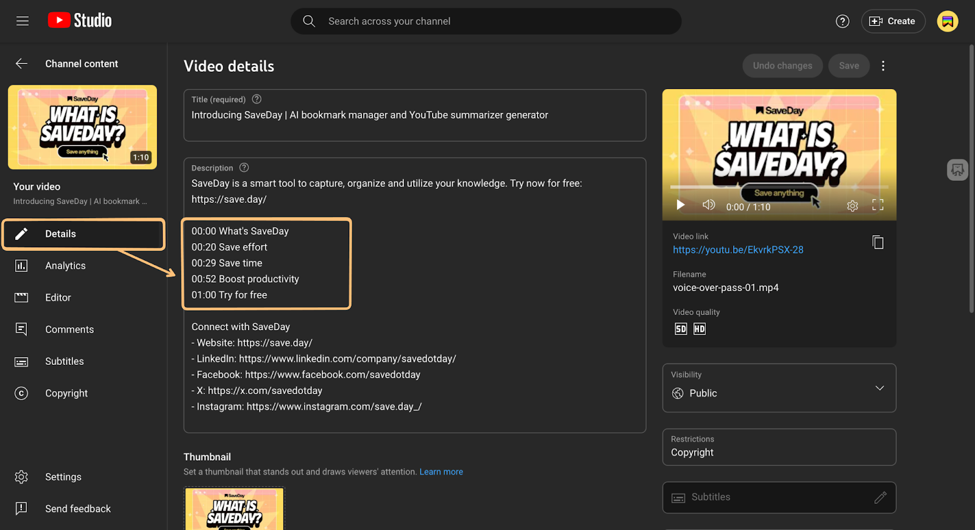The height and width of the screenshot is (530, 975).
Task: Click the filename voice-over-pass-01.mp4
Action: (x=726, y=288)
